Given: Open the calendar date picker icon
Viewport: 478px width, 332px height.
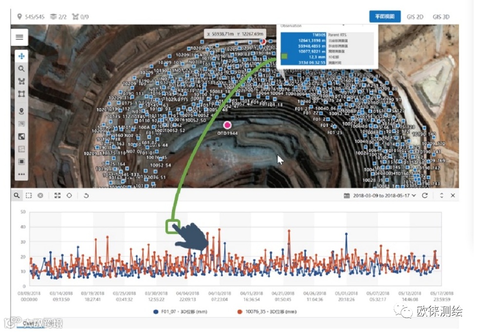Looking at the screenshot, I should coord(347,195).
